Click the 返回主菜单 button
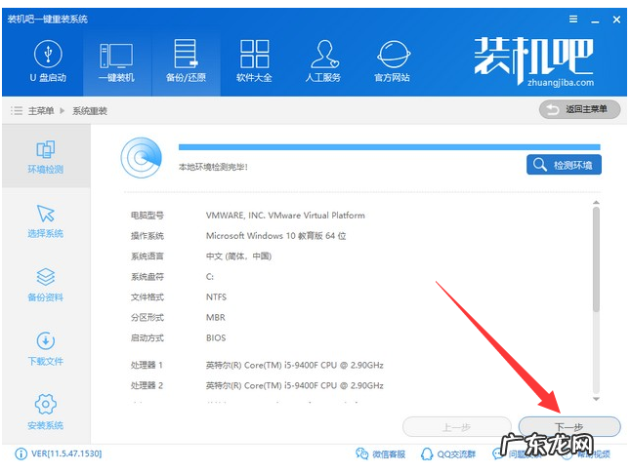Screen dimensions: 631x473 [579, 109]
